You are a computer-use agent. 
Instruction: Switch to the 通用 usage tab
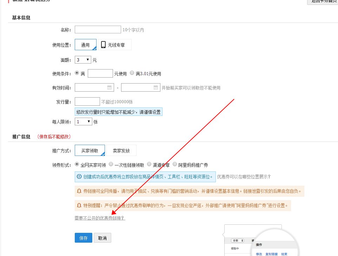85,45
